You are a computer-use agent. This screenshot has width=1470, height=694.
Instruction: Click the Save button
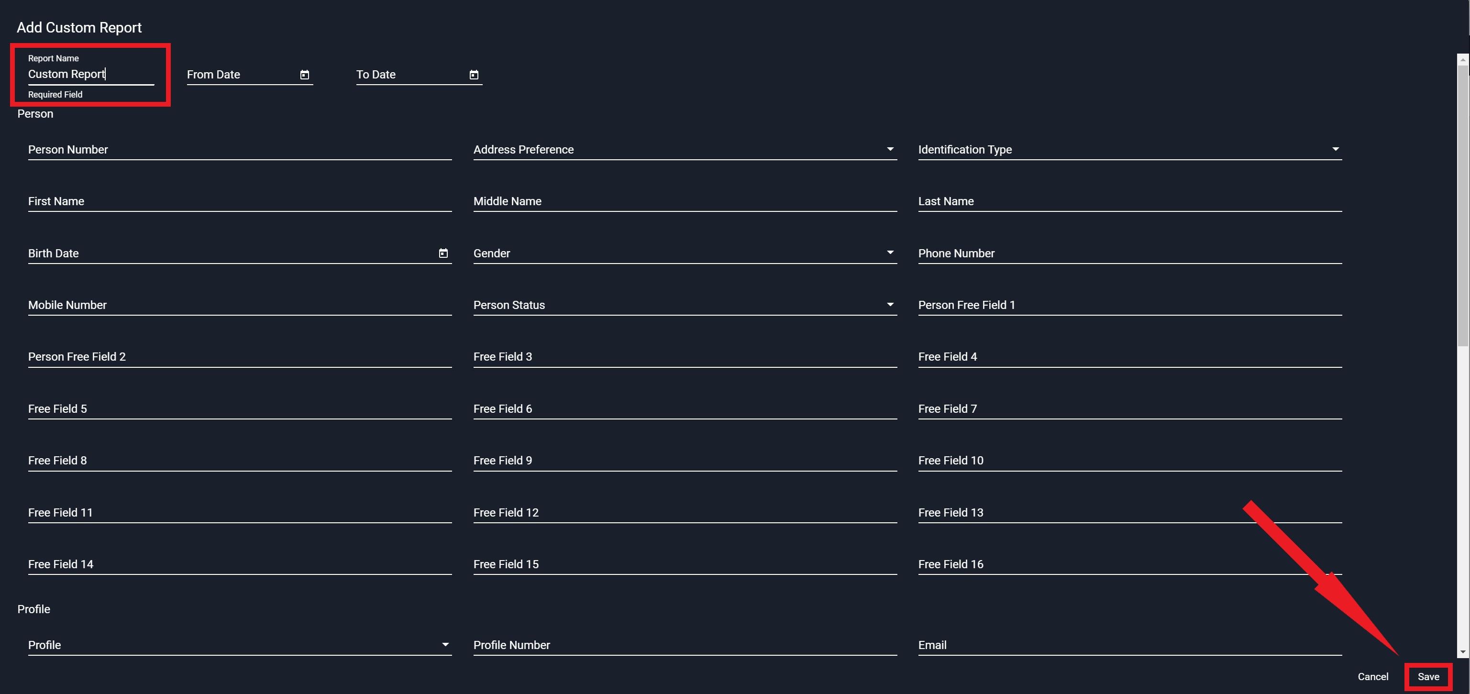coord(1428,677)
